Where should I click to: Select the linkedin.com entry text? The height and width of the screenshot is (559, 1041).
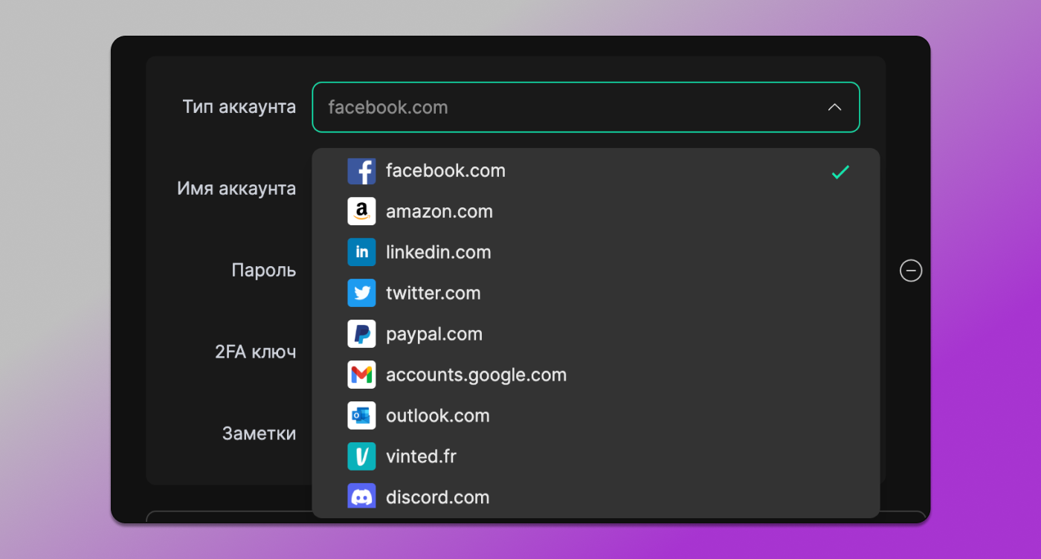(438, 252)
